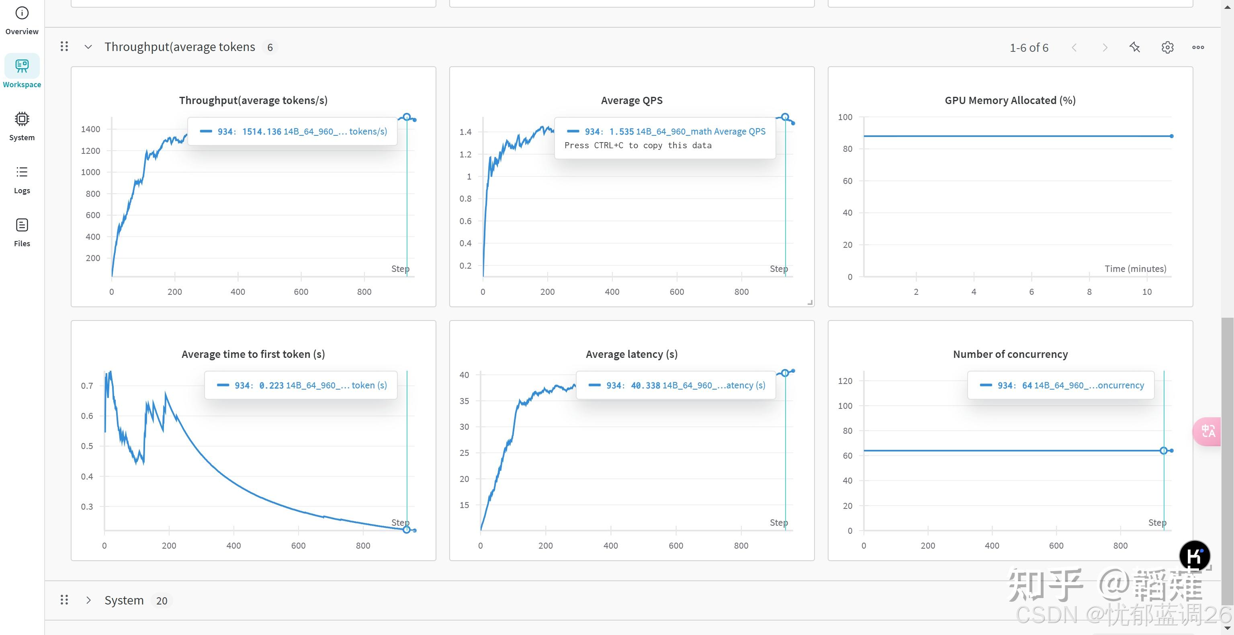
Task: Open the three-dots section menu
Action: tap(1198, 47)
